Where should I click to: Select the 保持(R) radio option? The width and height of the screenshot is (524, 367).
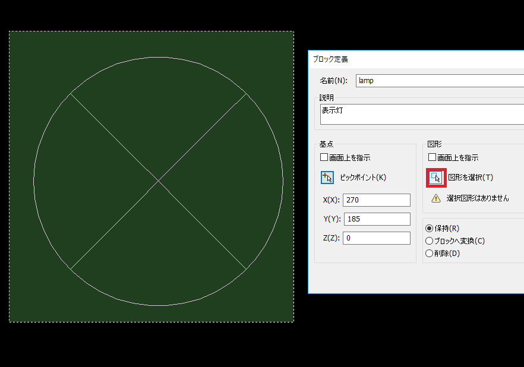tap(428, 230)
